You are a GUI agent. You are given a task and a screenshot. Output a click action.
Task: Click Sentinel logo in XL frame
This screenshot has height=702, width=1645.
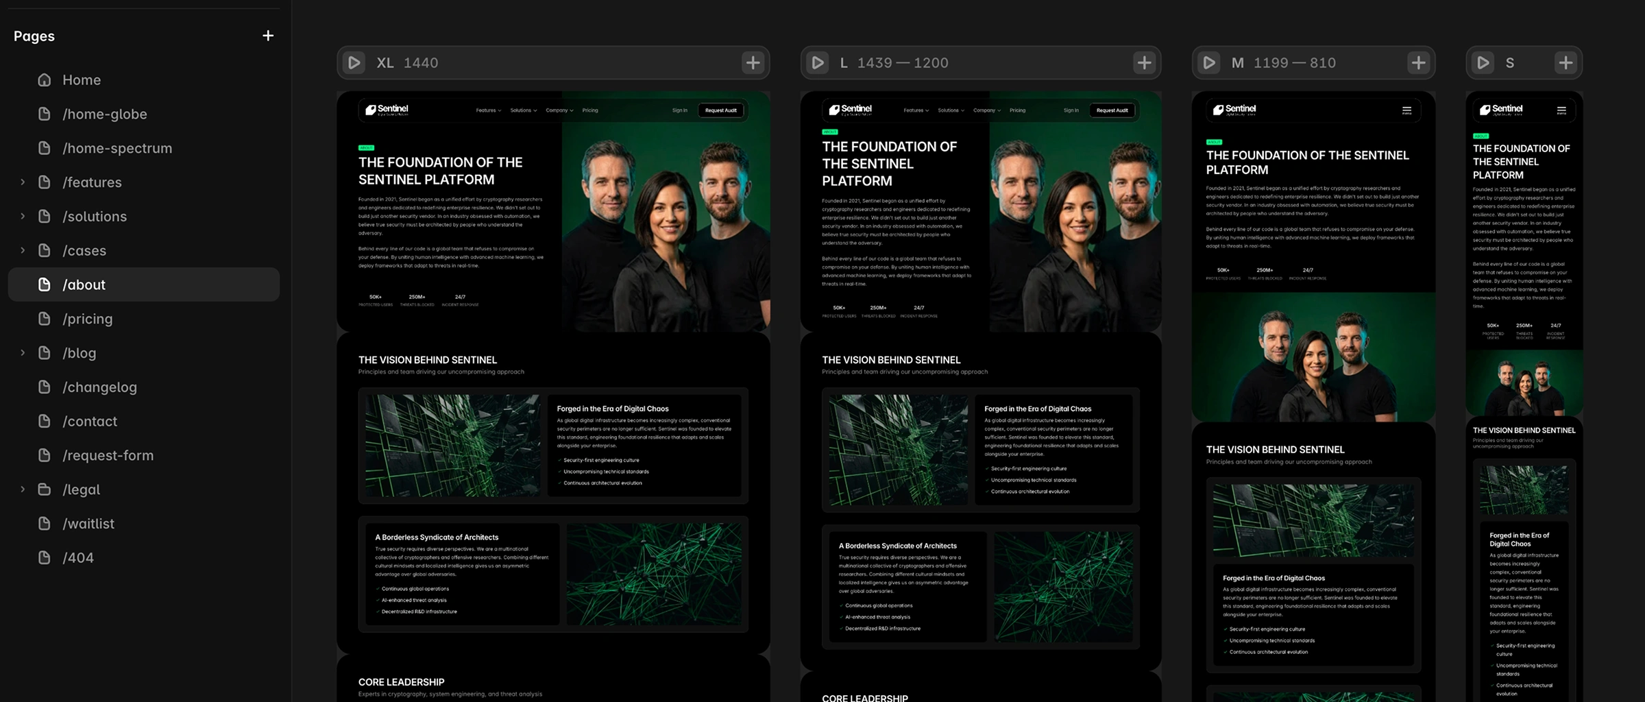pos(387,110)
